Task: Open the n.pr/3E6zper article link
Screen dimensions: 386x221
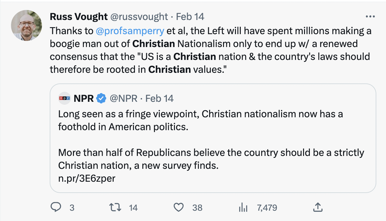Action: (x=86, y=178)
